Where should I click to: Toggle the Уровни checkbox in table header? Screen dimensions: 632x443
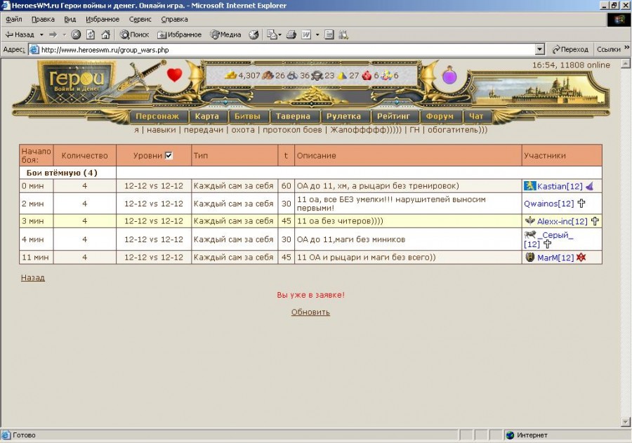click(x=169, y=155)
